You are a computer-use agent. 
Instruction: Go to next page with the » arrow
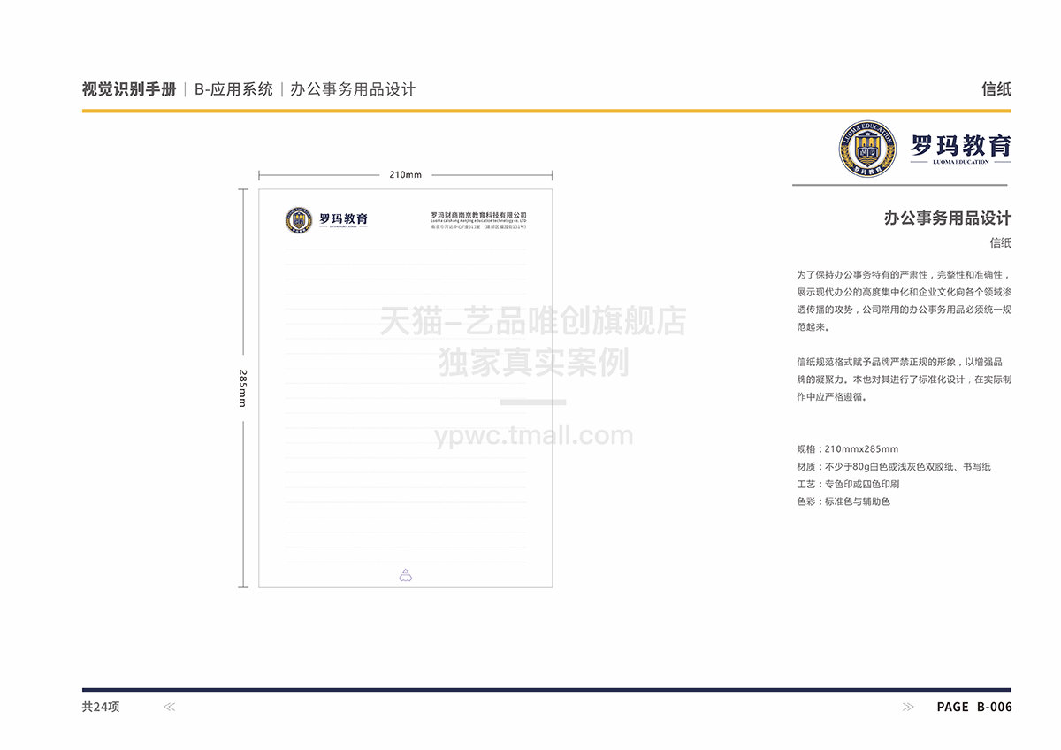908,707
